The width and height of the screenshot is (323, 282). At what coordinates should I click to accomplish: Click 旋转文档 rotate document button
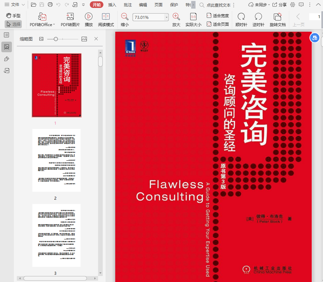(x=277, y=20)
